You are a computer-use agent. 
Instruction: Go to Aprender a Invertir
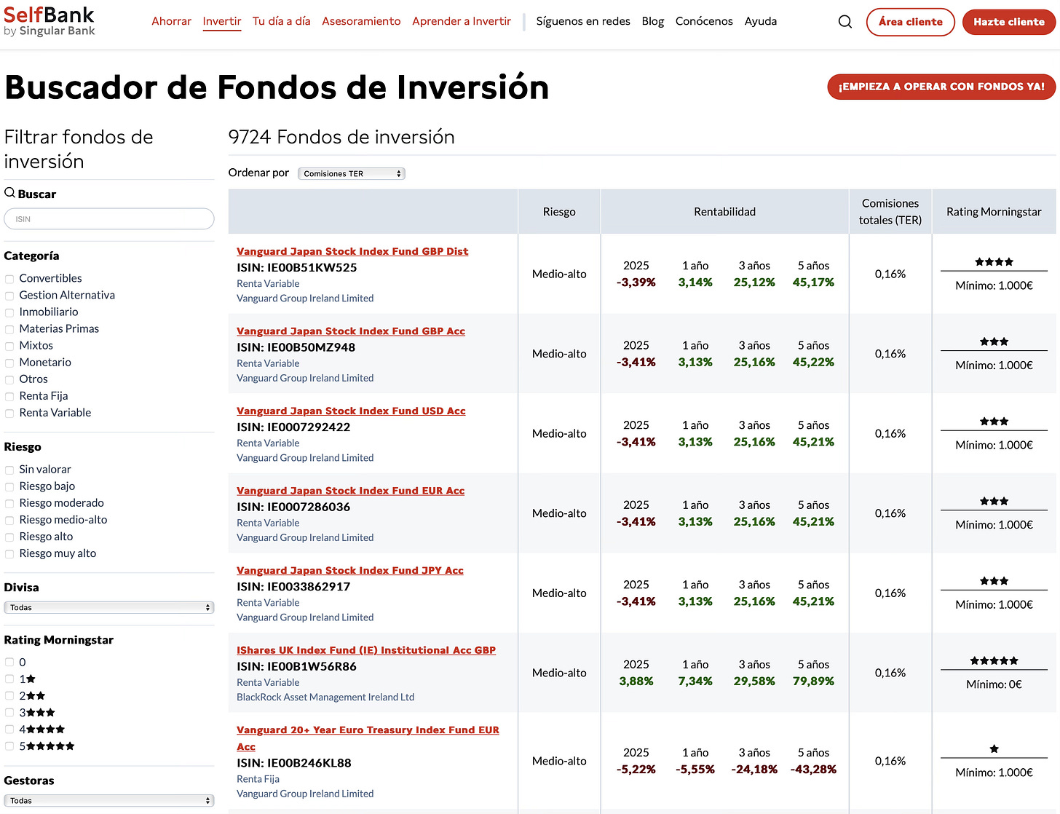(462, 21)
